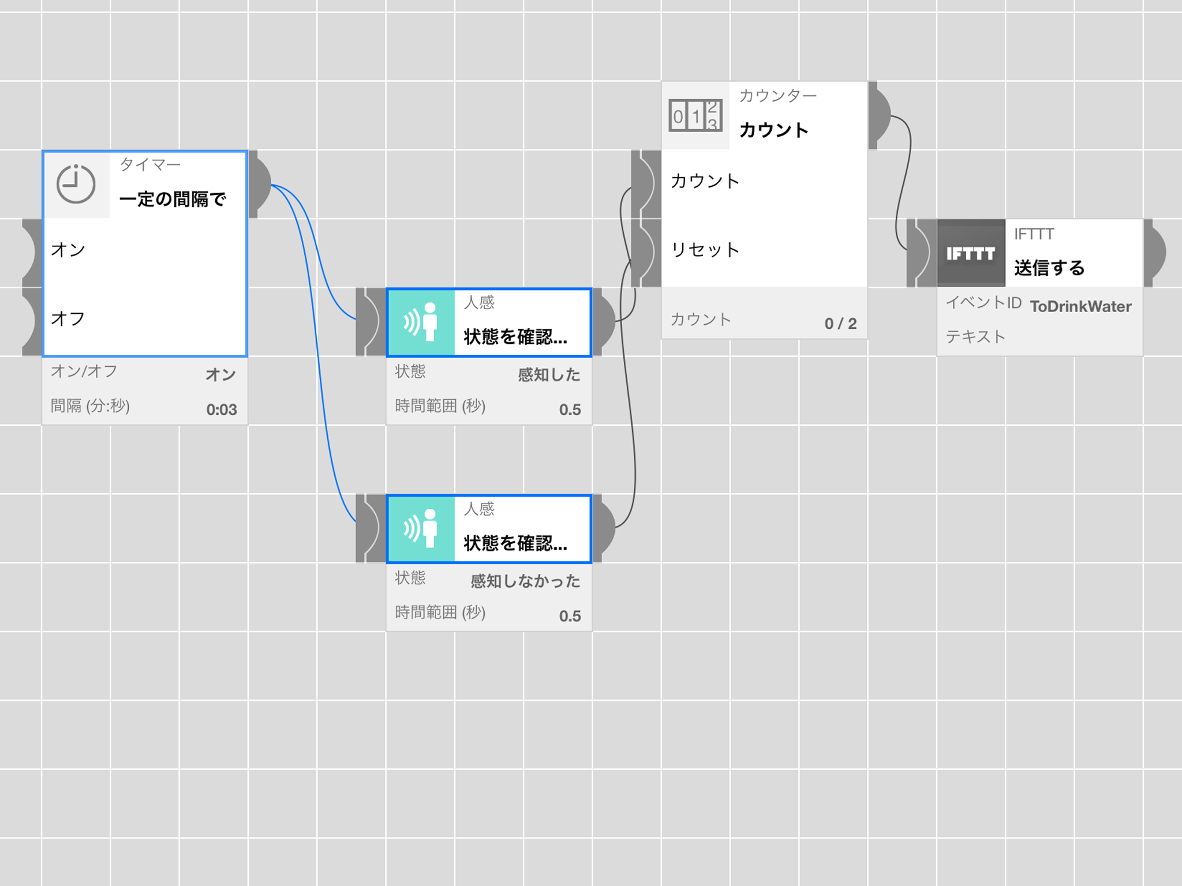Select the カウント input of the counter
The image size is (1182, 886).
(764, 181)
